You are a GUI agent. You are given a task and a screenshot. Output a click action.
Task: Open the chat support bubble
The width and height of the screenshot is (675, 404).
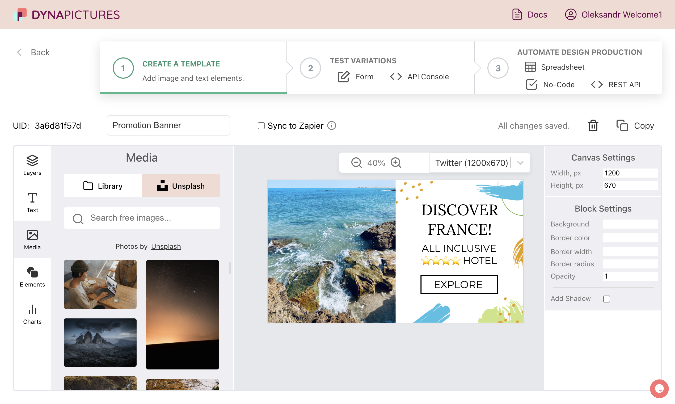click(659, 389)
